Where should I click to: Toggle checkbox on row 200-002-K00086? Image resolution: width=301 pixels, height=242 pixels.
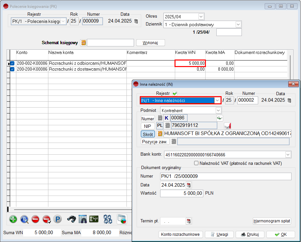point(12,63)
